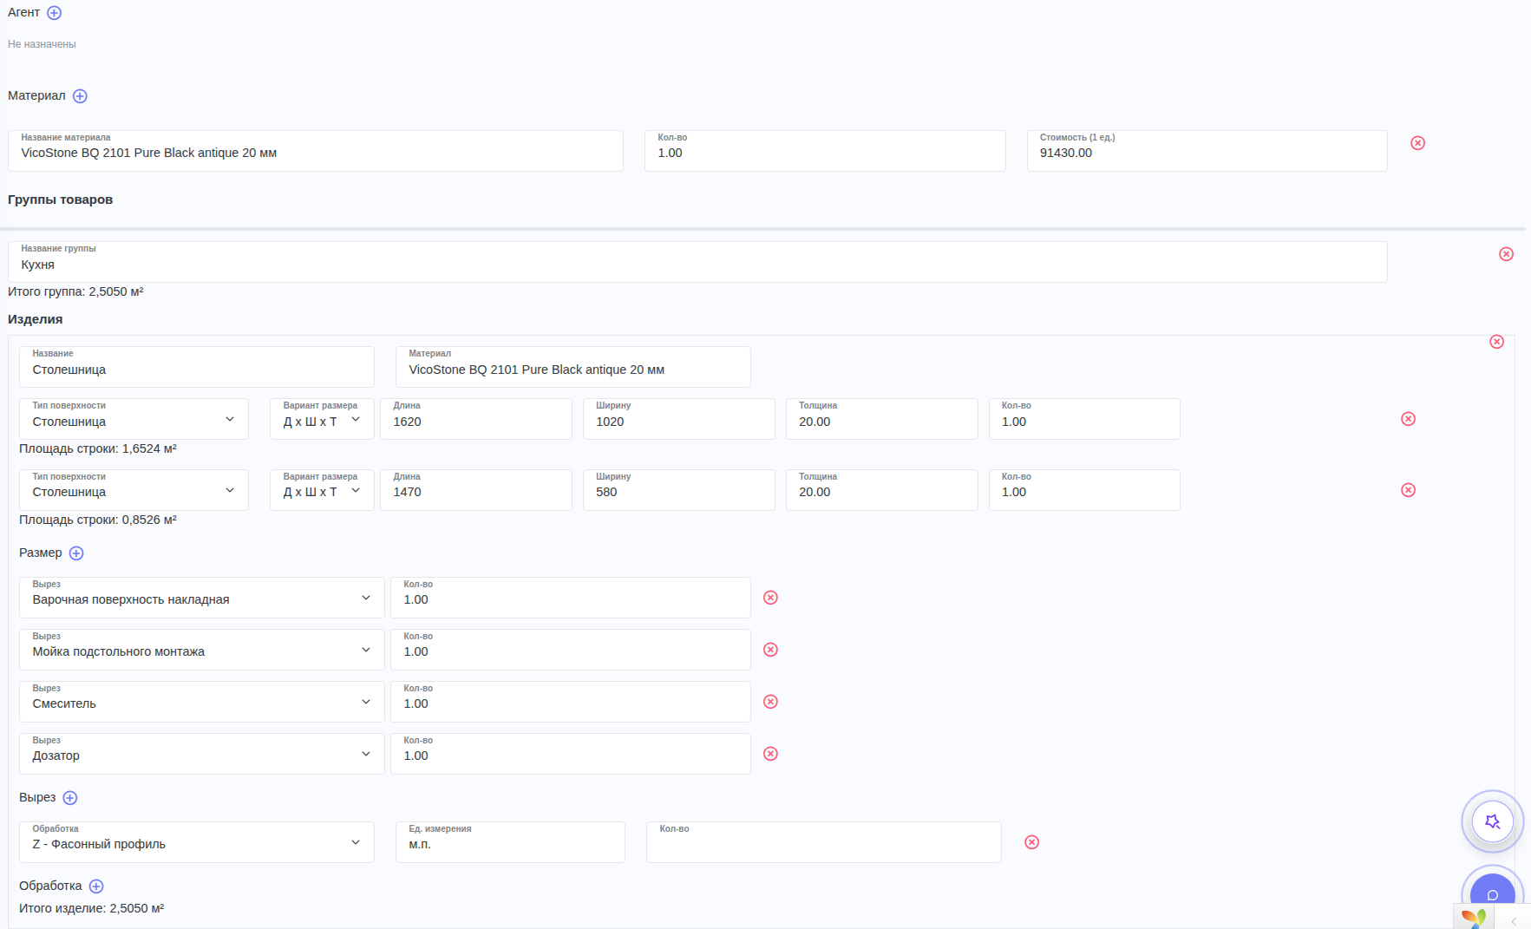Viewport: 1531px width, 929px height.
Task: Remove the Мойка подстольного монтажа cutout
Action: (770, 650)
